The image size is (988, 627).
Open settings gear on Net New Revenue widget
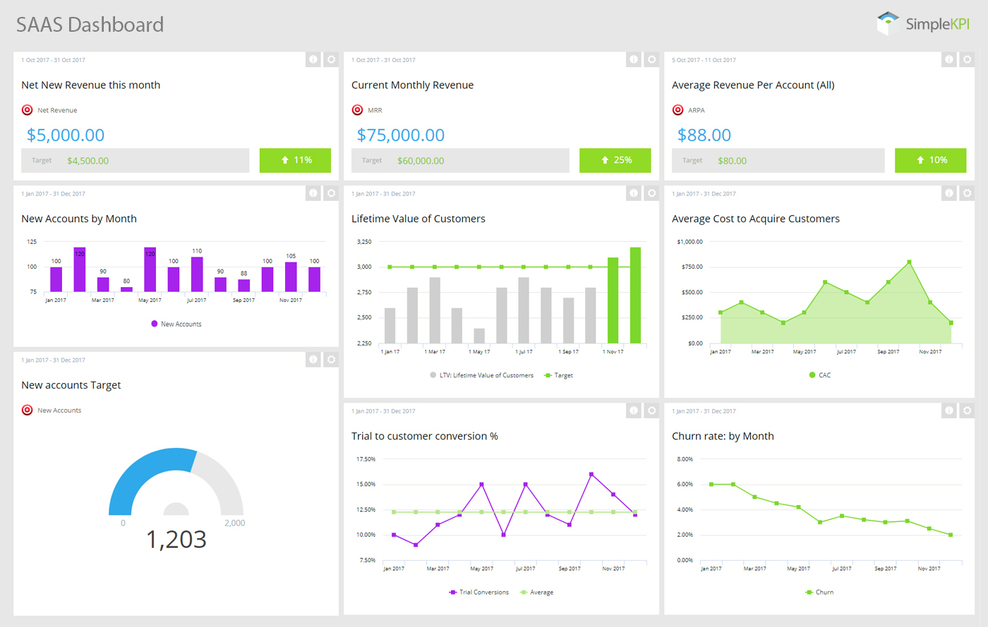click(331, 59)
